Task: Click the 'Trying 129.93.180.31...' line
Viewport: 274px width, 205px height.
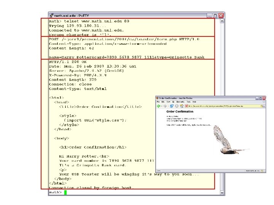Action: (x=77, y=26)
